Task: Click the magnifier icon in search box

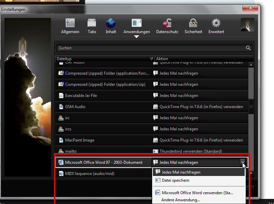Action: coord(248,48)
